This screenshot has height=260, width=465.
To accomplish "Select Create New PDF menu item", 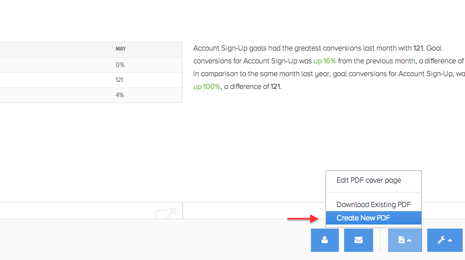I will tap(363, 218).
